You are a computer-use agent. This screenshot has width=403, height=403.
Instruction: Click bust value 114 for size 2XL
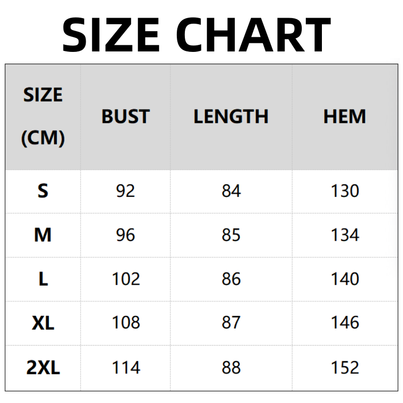click(x=125, y=368)
